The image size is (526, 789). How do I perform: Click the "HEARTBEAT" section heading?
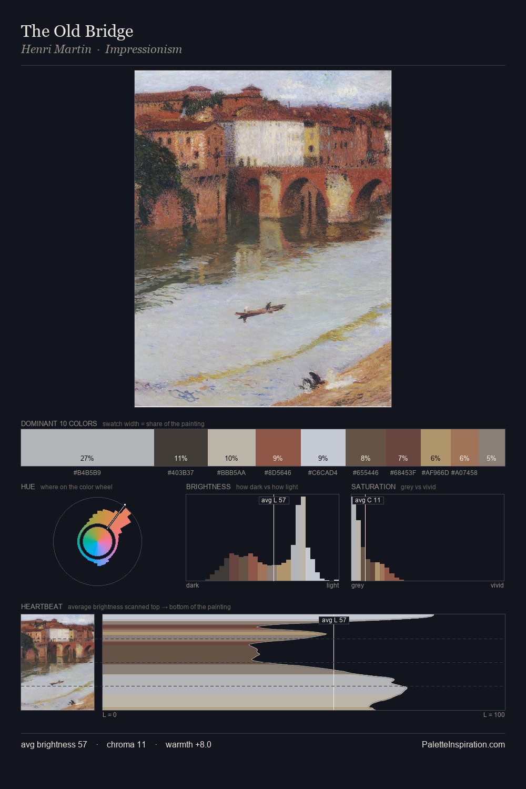click(42, 606)
